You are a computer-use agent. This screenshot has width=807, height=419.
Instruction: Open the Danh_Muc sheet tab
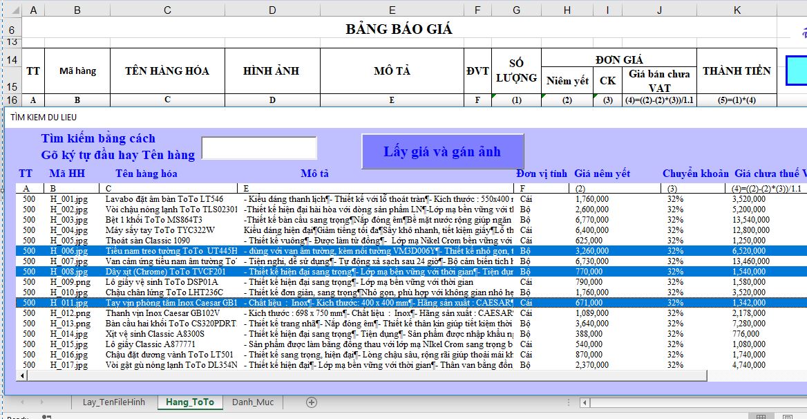click(252, 402)
